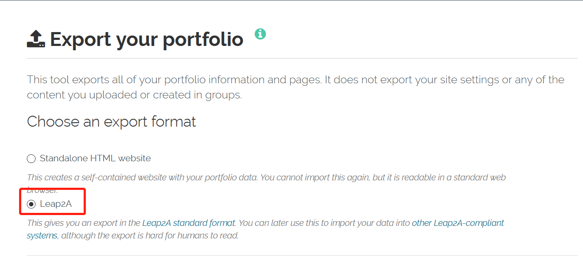The height and width of the screenshot is (261, 583).
Task: Click the "Export your portfolio" heading
Action: (147, 39)
